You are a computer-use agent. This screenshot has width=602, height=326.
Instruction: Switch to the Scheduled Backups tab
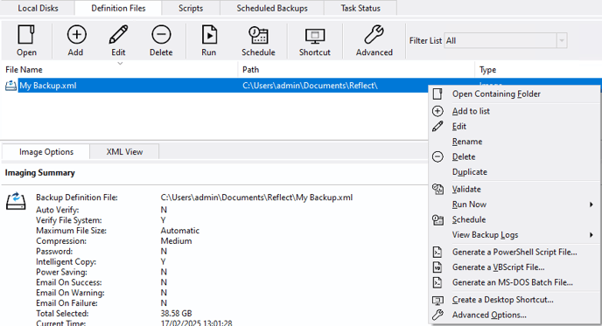pos(272,8)
